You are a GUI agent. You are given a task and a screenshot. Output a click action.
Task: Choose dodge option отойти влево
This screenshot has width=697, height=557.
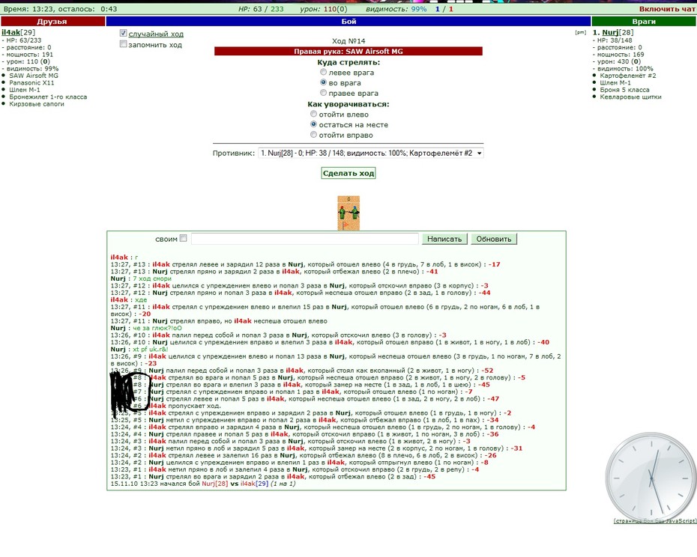click(x=313, y=114)
